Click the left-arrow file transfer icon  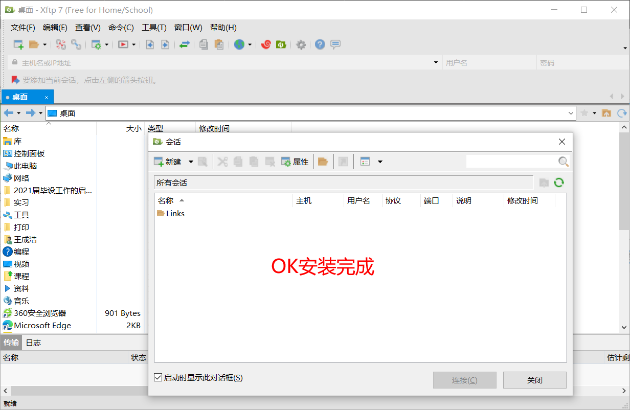tap(150, 44)
